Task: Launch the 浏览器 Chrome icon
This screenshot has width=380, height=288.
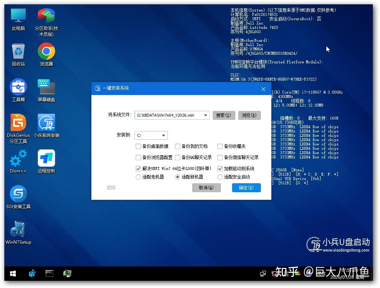Action: (46, 55)
